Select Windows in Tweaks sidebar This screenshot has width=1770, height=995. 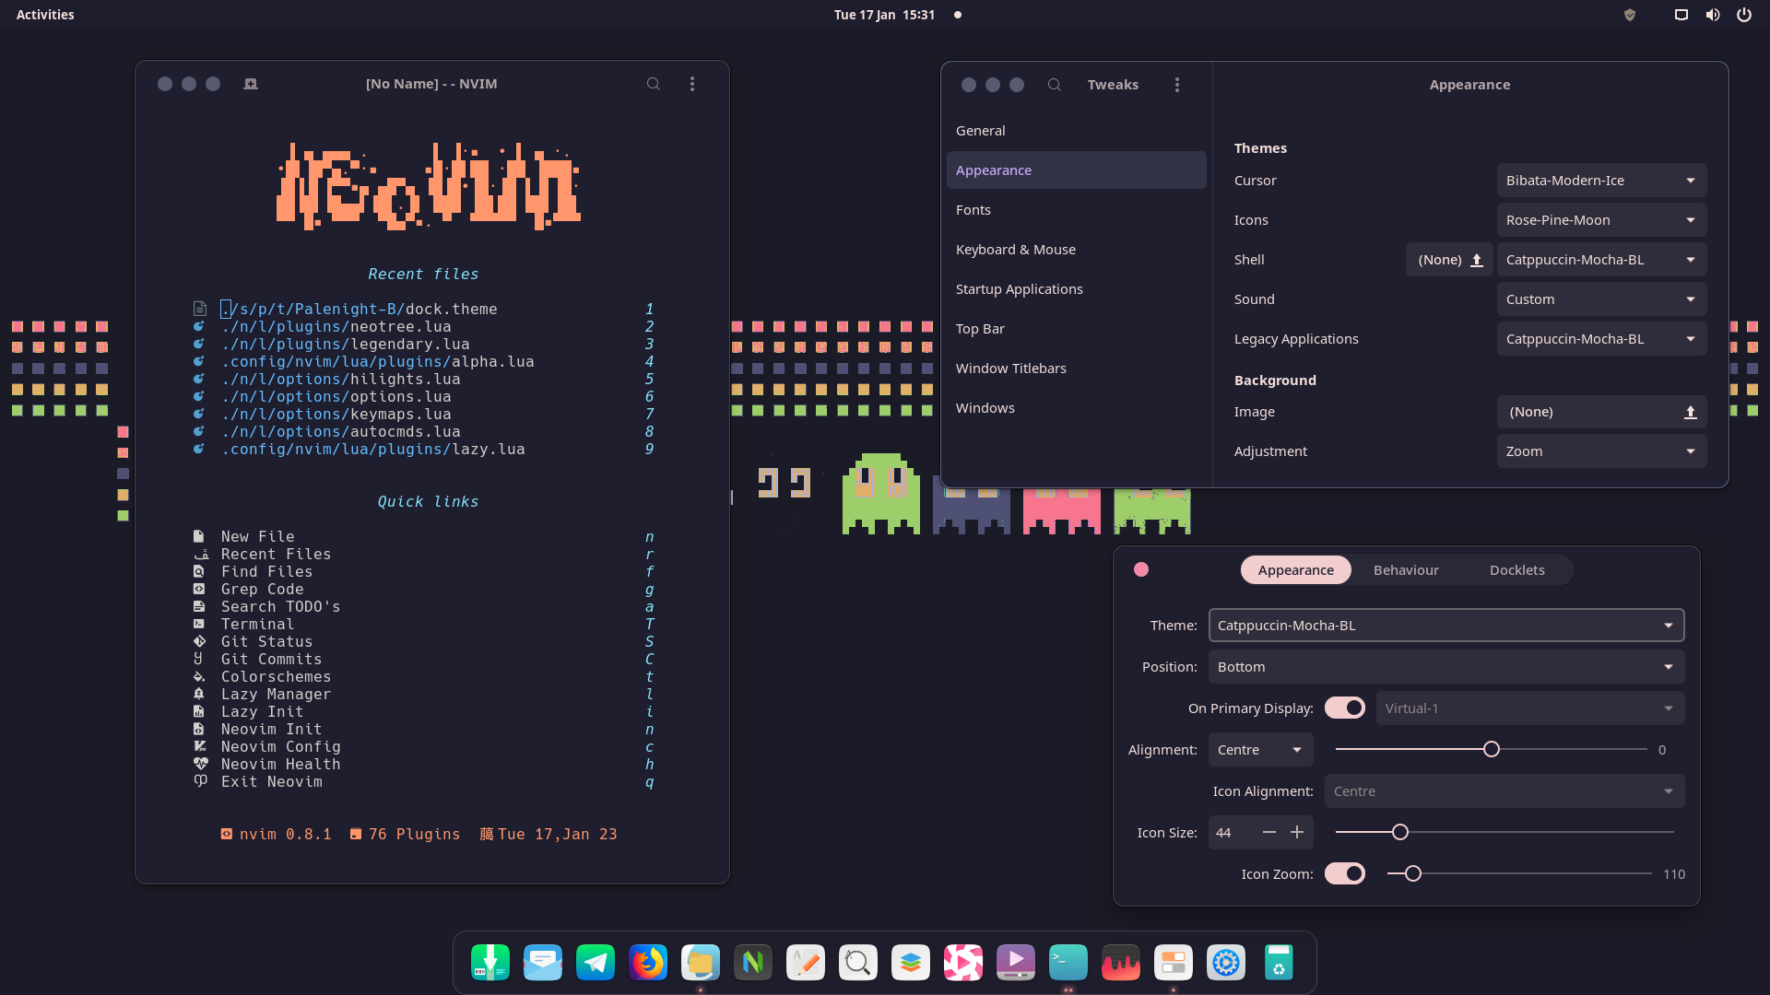1077,408
